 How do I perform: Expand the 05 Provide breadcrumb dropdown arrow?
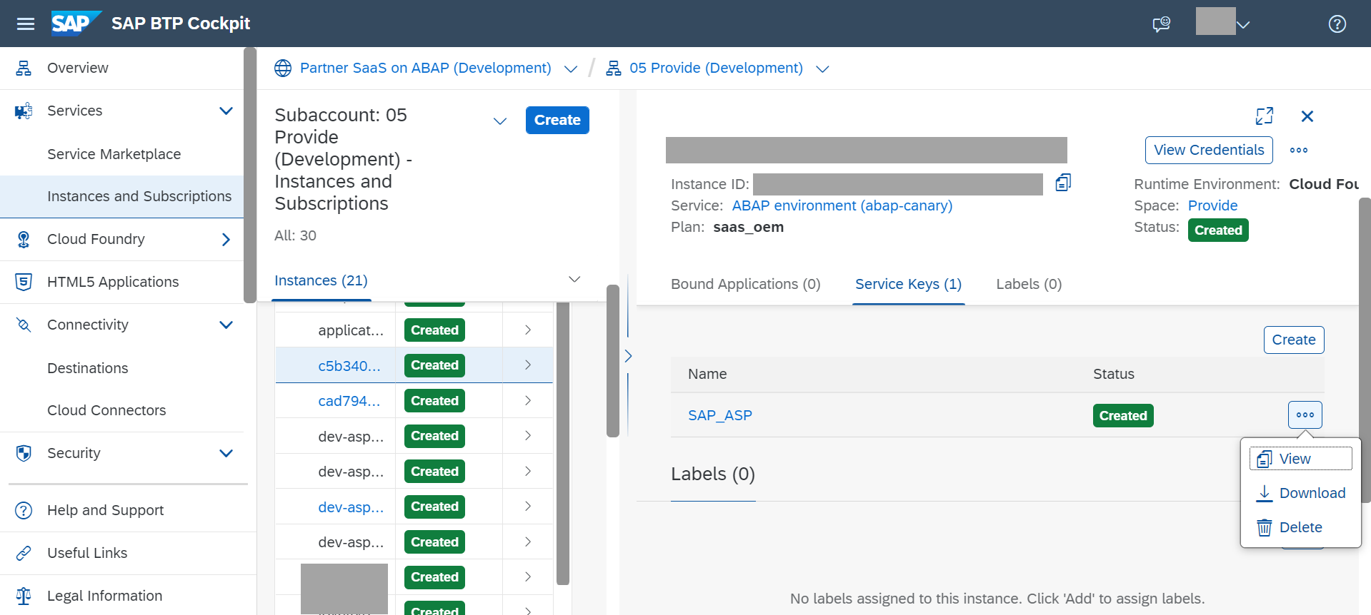coord(822,68)
